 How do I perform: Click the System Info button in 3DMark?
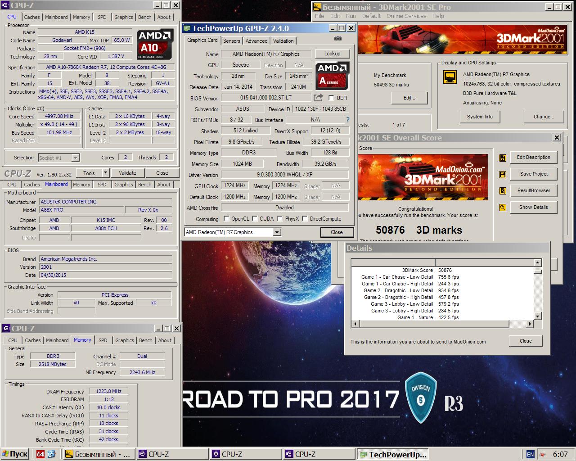click(480, 117)
